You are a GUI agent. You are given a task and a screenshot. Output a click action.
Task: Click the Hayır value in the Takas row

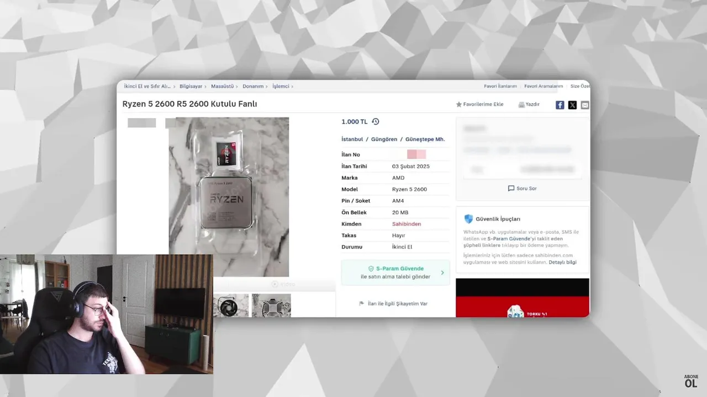399,235
